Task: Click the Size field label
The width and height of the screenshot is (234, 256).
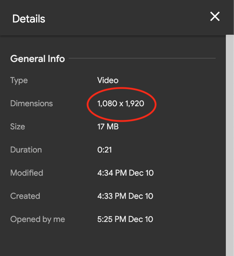Action: 18,127
